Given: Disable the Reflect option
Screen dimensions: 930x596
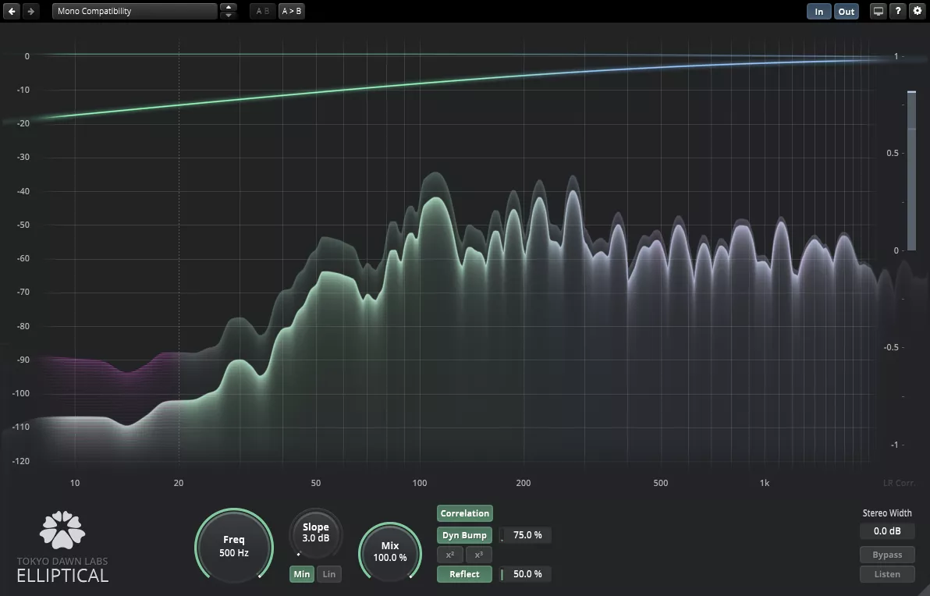Looking at the screenshot, I should click(464, 574).
